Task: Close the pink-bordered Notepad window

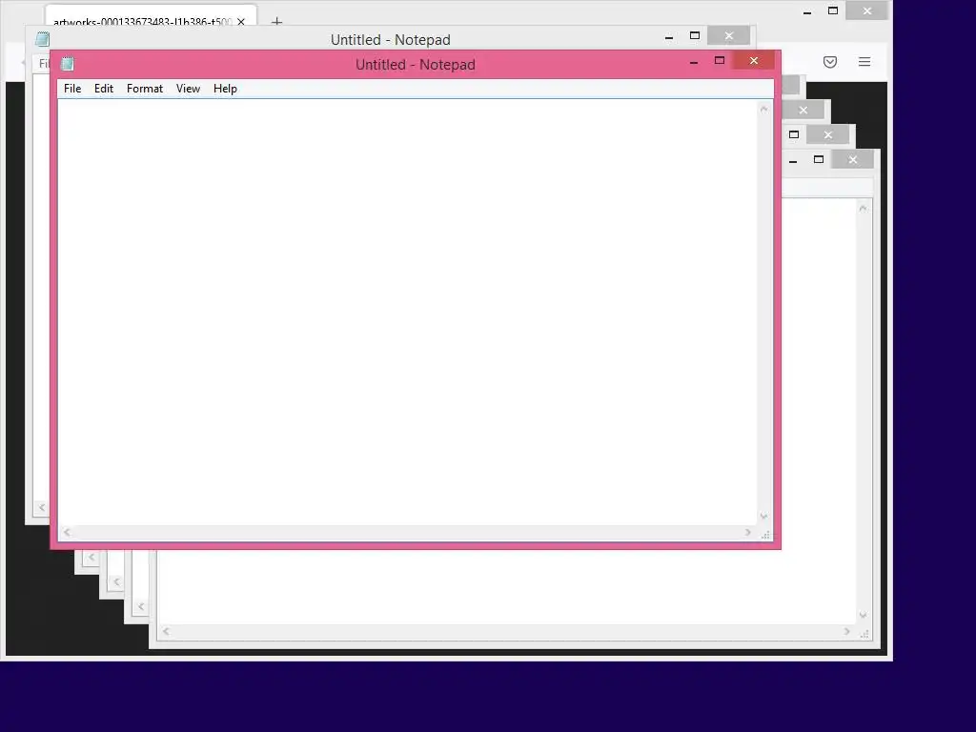Action: [x=753, y=60]
